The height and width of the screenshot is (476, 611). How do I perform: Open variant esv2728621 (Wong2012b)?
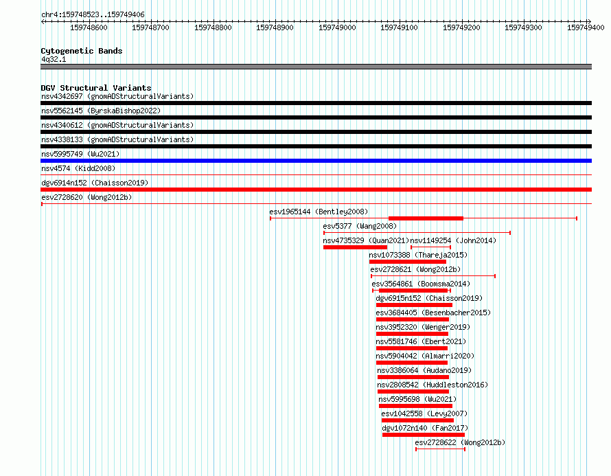coord(415,269)
